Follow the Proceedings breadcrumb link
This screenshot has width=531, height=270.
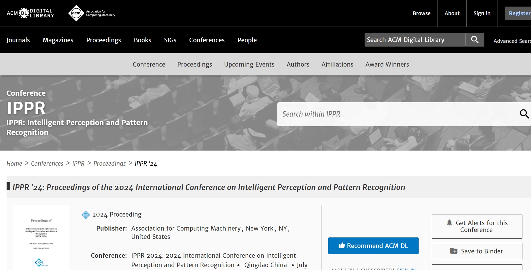pos(110,163)
